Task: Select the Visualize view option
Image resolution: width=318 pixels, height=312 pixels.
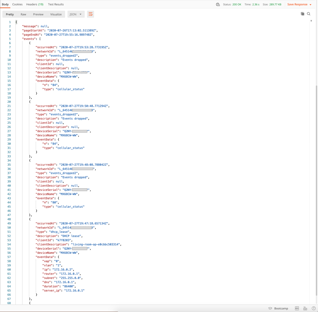Action: coord(56,14)
